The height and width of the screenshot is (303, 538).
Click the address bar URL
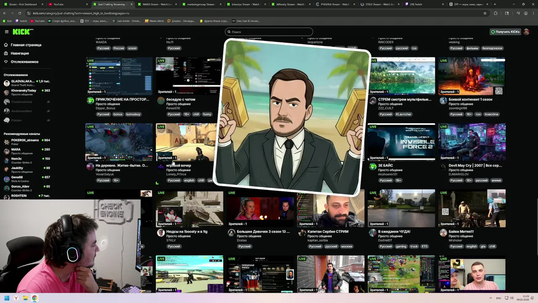(x=81, y=13)
